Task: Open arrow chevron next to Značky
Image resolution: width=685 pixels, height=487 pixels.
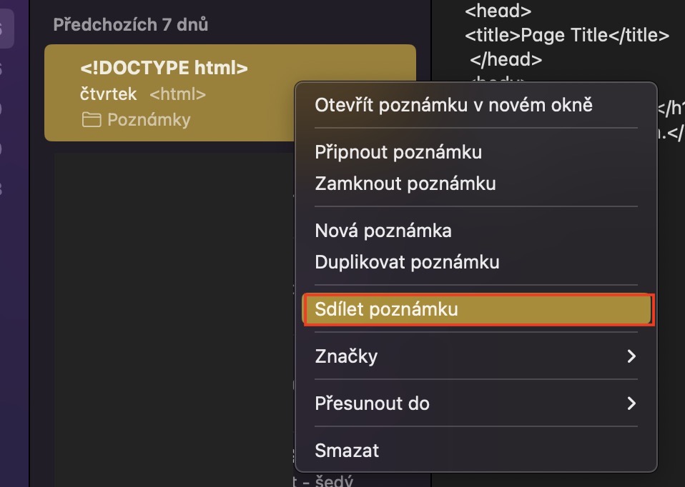Action: (631, 356)
